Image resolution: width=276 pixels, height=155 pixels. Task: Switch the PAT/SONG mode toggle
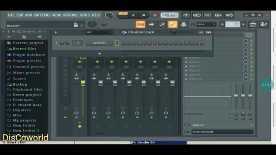click(x=123, y=15)
